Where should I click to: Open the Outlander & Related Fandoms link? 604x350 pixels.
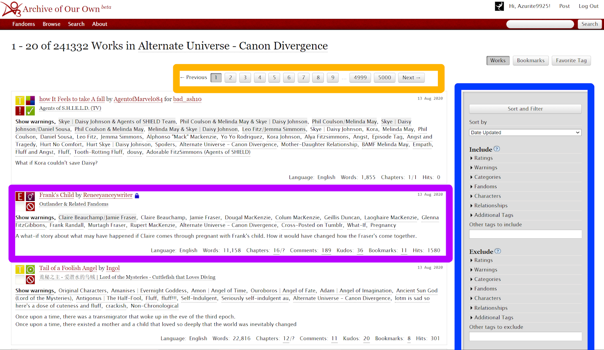click(74, 204)
